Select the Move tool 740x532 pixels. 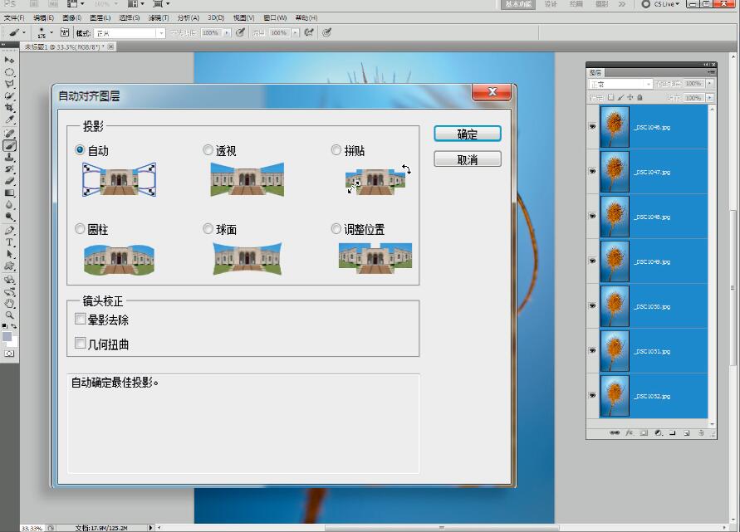10,61
